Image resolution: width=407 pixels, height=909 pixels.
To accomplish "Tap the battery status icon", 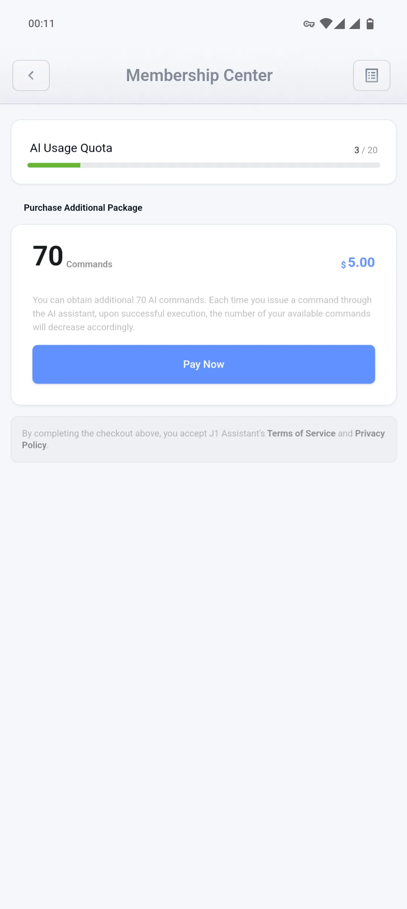I will tap(370, 24).
